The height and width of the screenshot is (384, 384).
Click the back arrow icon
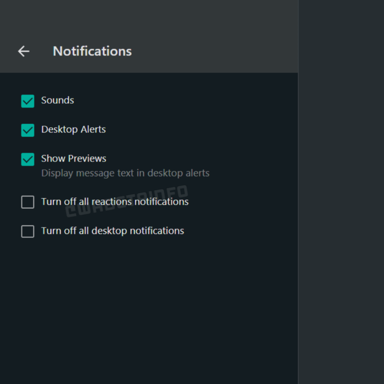click(23, 51)
